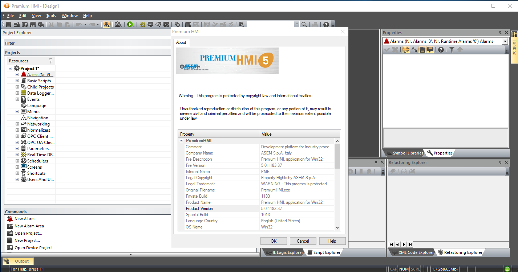Open the Tools menu

click(51, 16)
